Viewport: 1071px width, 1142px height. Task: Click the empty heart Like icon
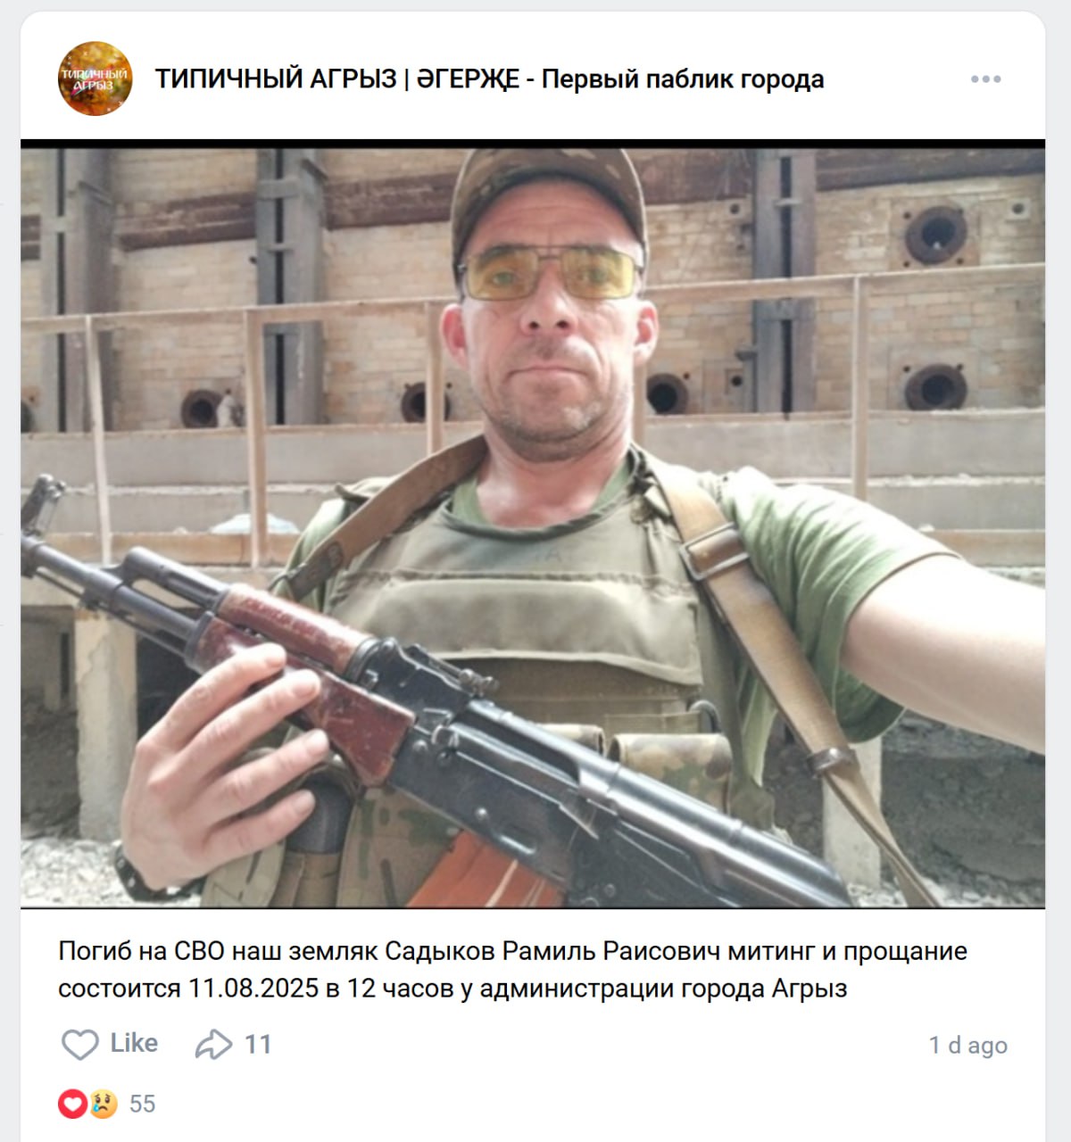point(79,1044)
